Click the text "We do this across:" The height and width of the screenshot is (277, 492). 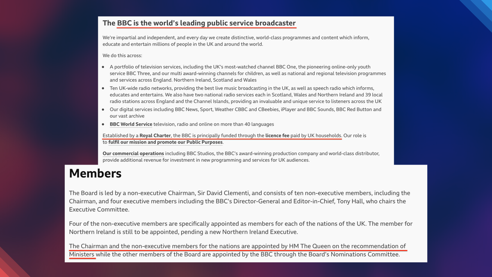pos(122,55)
